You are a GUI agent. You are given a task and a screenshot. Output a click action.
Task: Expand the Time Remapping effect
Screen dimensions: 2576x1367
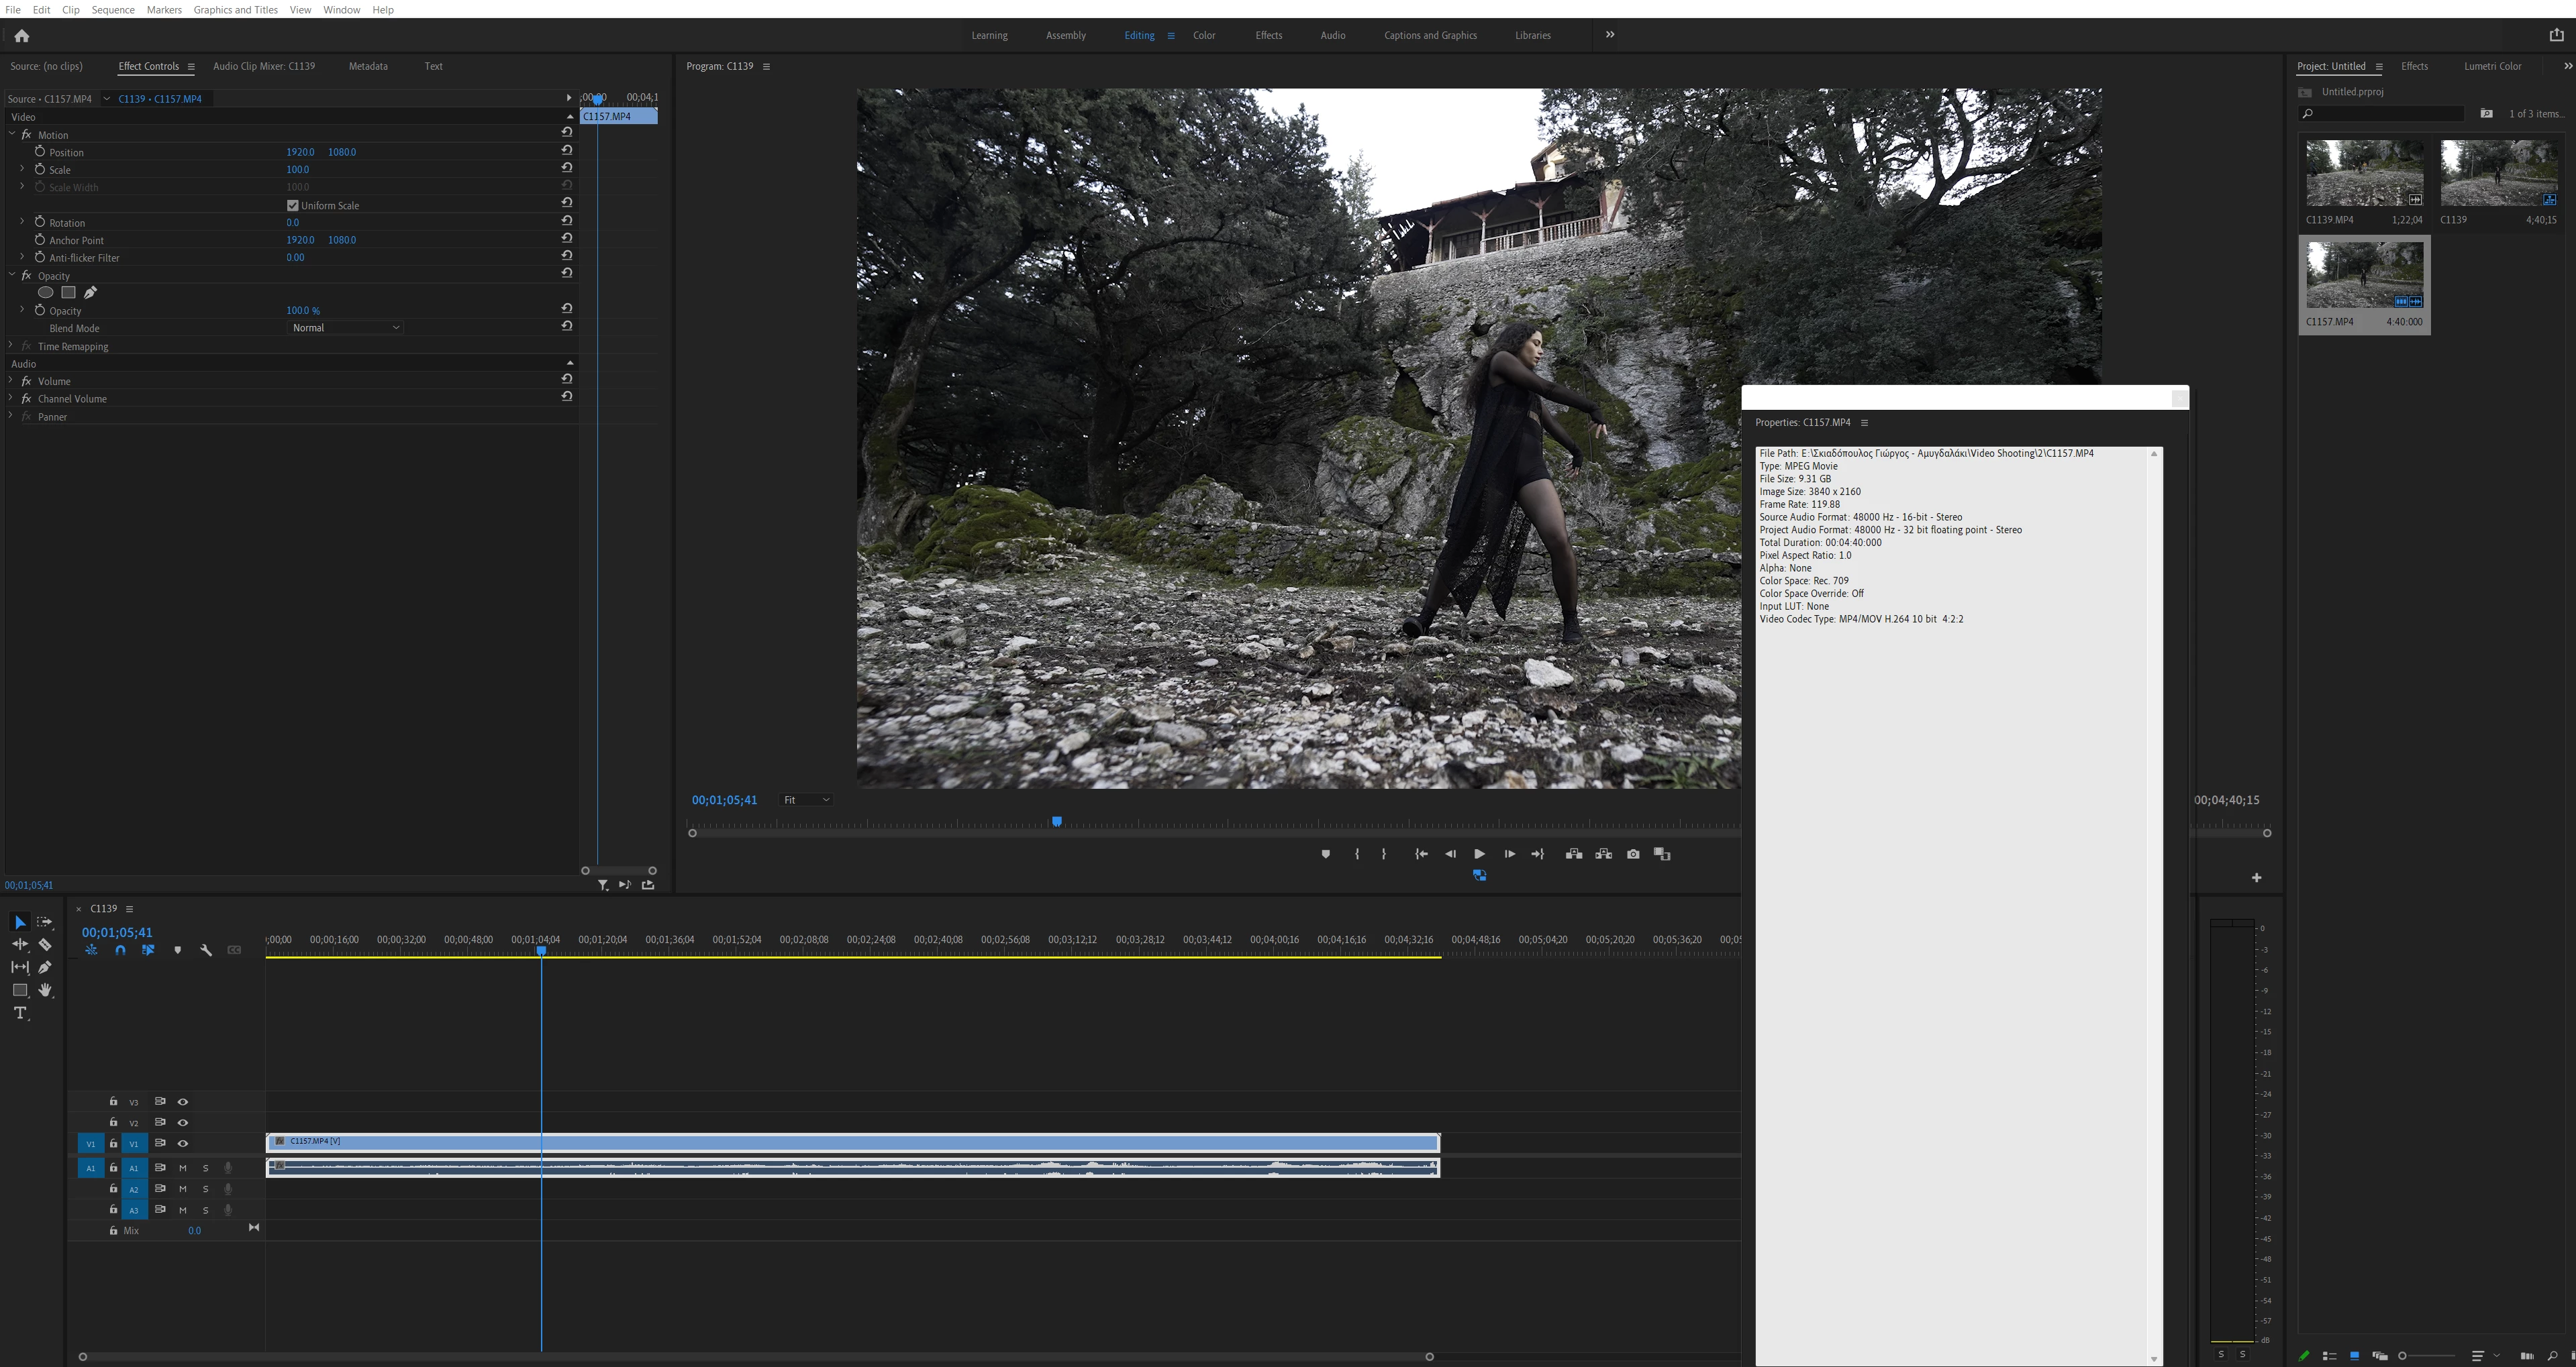pyautogui.click(x=11, y=345)
